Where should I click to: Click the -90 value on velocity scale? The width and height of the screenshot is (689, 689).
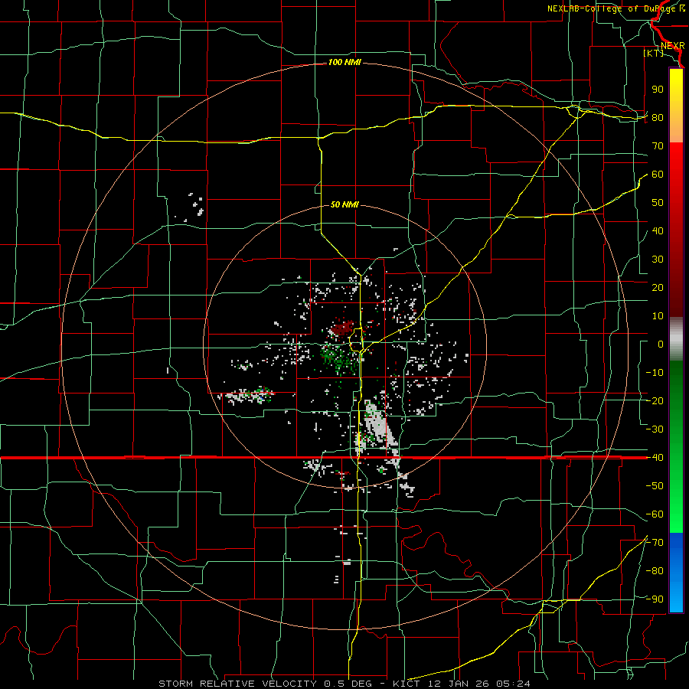click(x=655, y=599)
